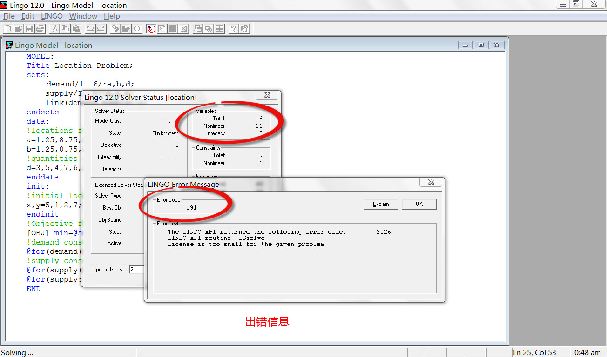Click the 'MODEL:' line in the editor
This screenshot has width=607, height=357.
point(40,56)
